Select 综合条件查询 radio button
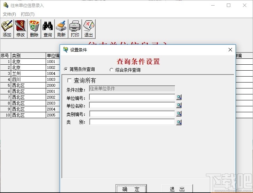The width and height of the screenshot is (253, 193). coord(111,70)
